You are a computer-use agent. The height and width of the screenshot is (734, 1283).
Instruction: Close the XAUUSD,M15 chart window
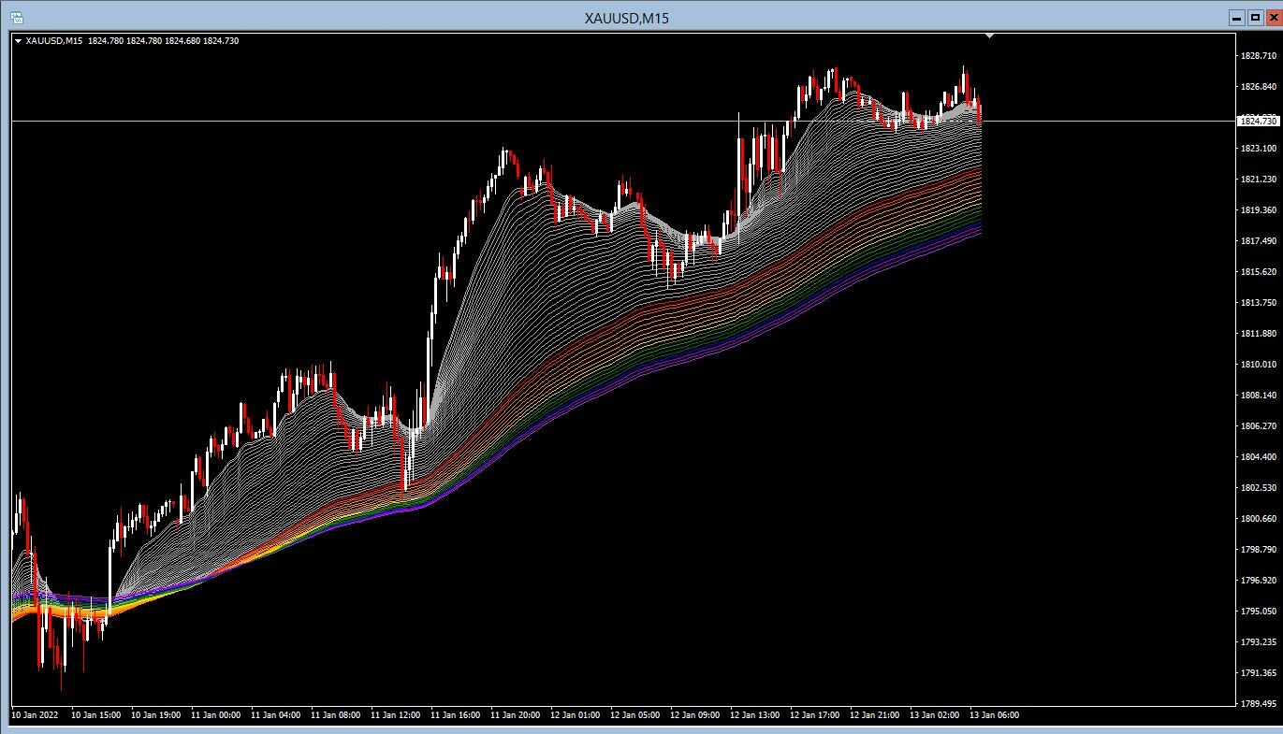tap(1273, 17)
